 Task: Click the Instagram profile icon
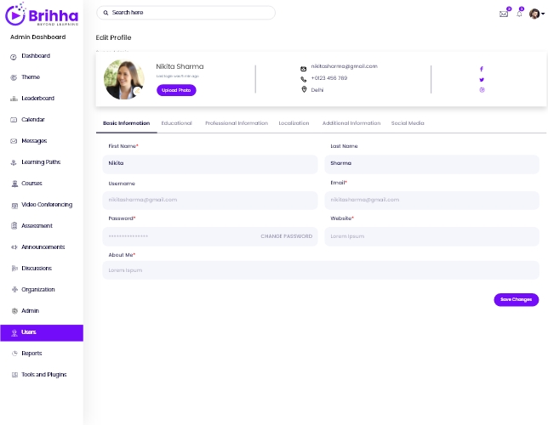point(482,90)
